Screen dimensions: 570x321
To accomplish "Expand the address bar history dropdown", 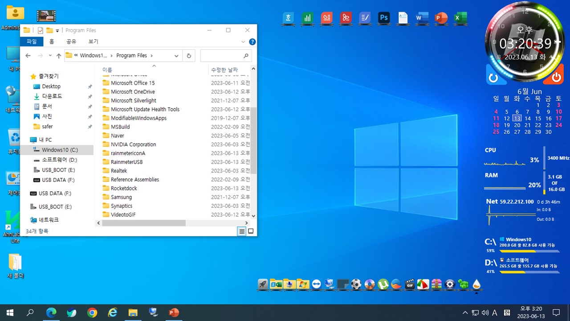I will [176, 56].
